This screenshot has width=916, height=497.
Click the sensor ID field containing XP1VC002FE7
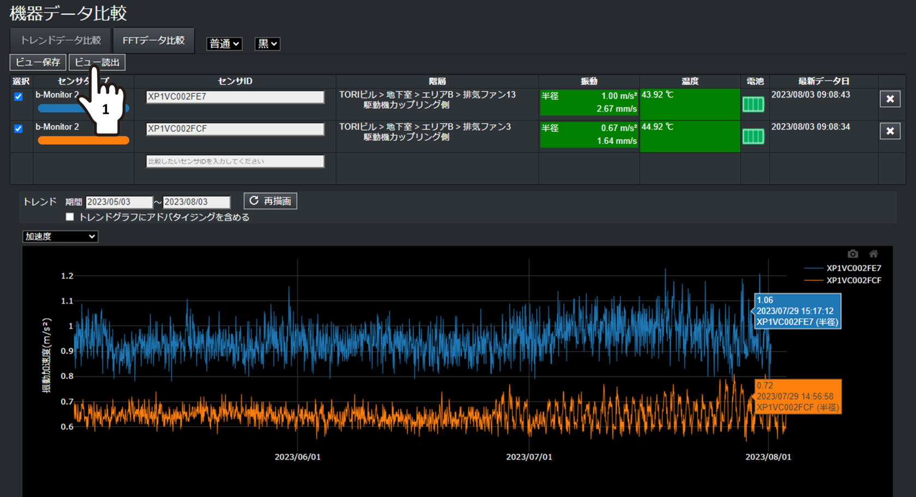coord(235,97)
